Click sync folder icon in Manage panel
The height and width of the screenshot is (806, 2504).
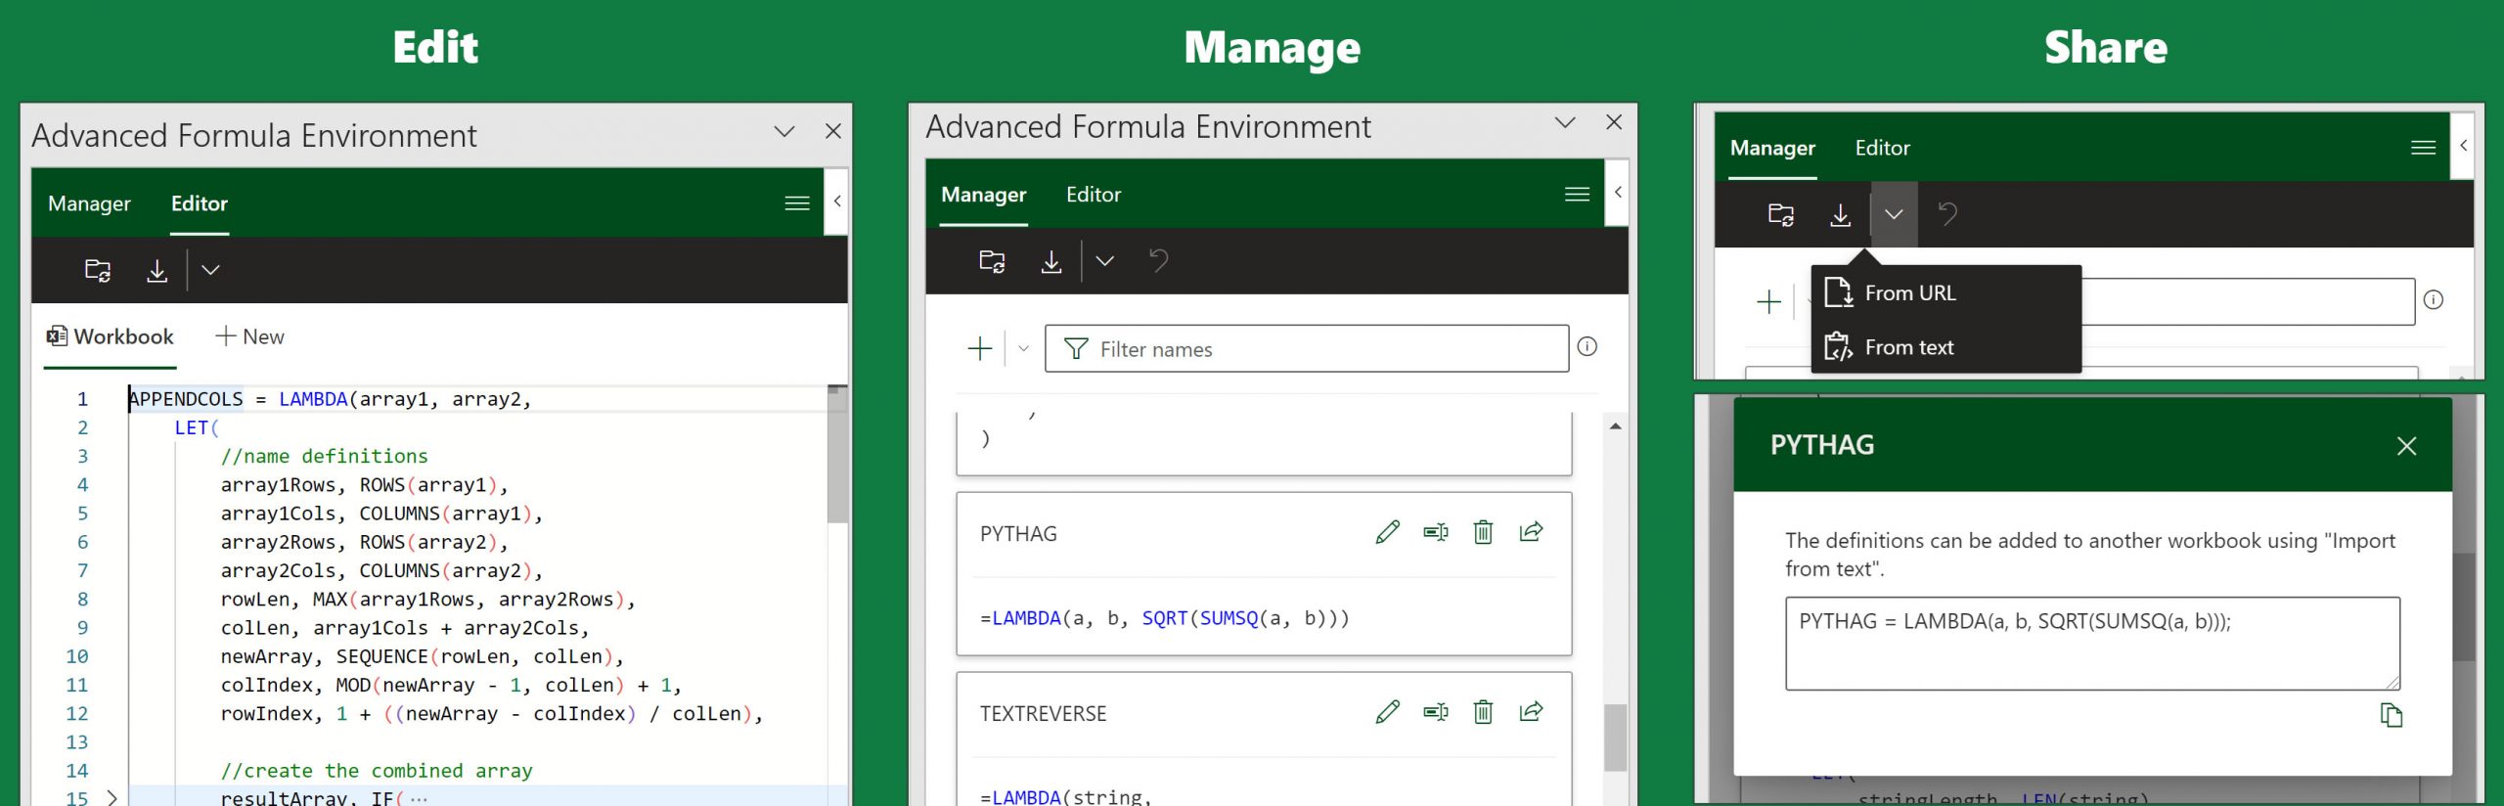(x=992, y=261)
